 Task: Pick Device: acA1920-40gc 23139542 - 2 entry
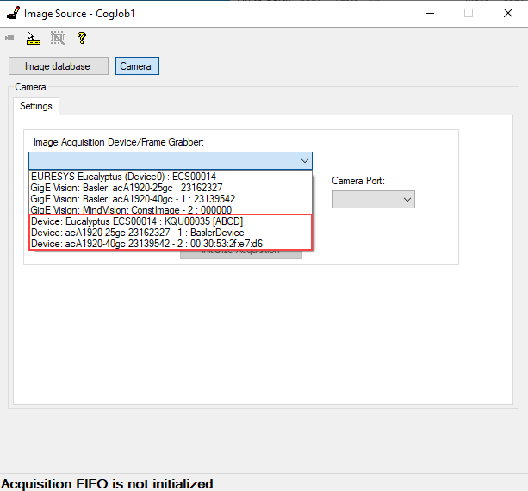pos(146,244)
